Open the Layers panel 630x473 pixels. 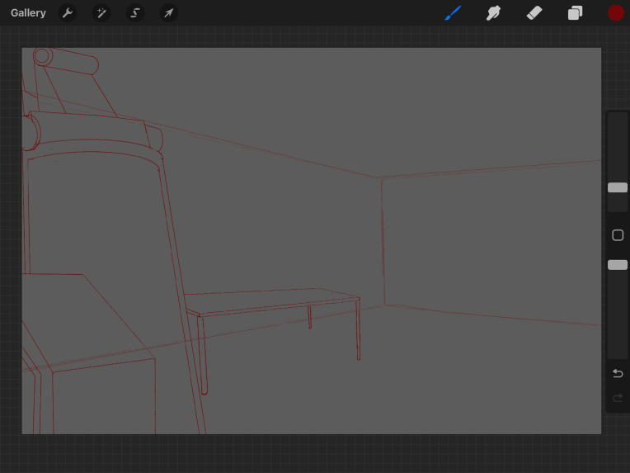pyautogui.click(x=575, y=13)
